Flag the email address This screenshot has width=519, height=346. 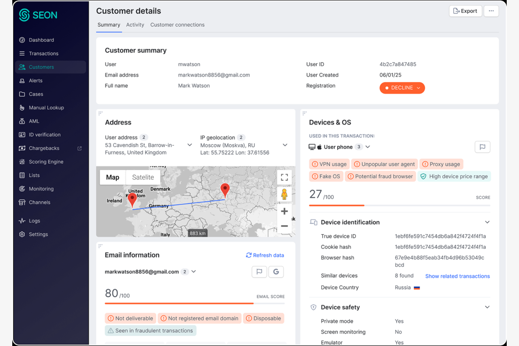click(259, 272)
